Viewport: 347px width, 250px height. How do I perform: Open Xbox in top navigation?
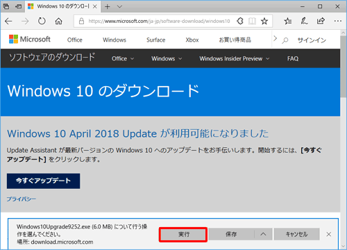click(192, 40)
